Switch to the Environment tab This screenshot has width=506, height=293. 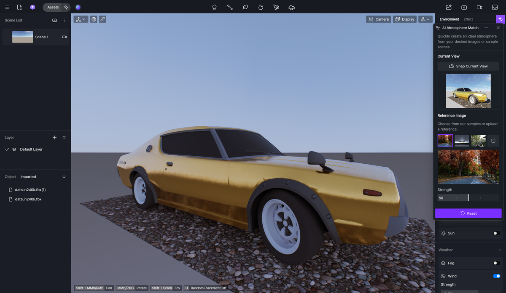click(x=449, y=19)
